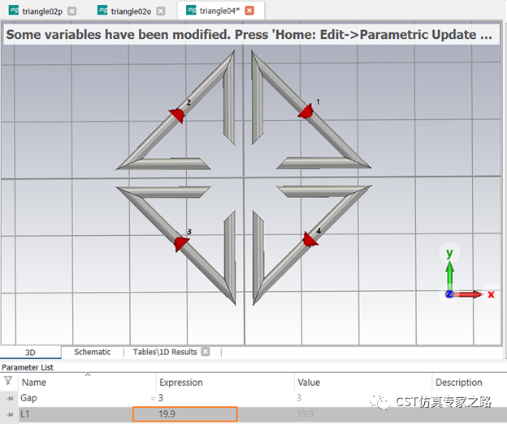Click the parameter list filter icon
Viewport: 507px width, 424px height.
pos(8,381)
